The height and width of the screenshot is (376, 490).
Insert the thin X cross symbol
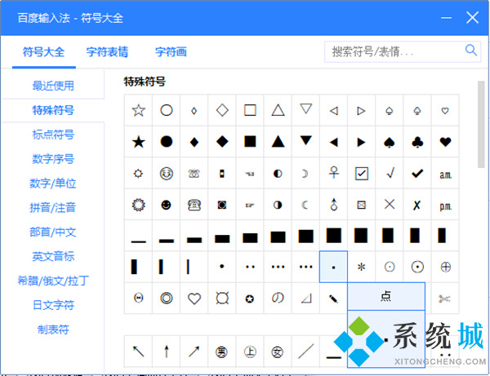tap(390, 205)
